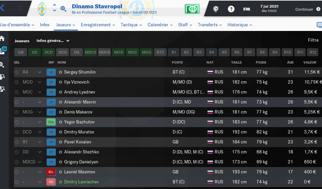
Task: Toggle selection check for Sergey Shumilin
Action: (x=17, y=72)
